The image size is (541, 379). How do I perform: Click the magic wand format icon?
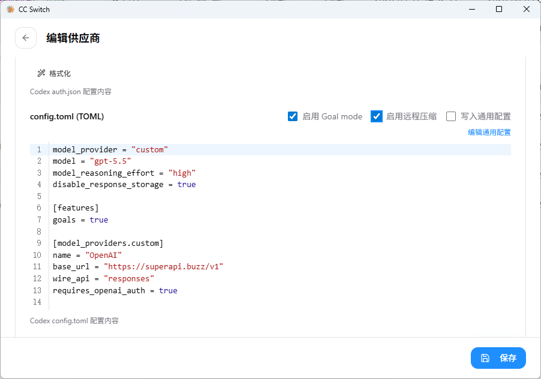coord(41,73)
